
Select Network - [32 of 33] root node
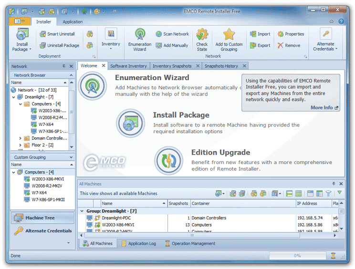coord(37,90)
